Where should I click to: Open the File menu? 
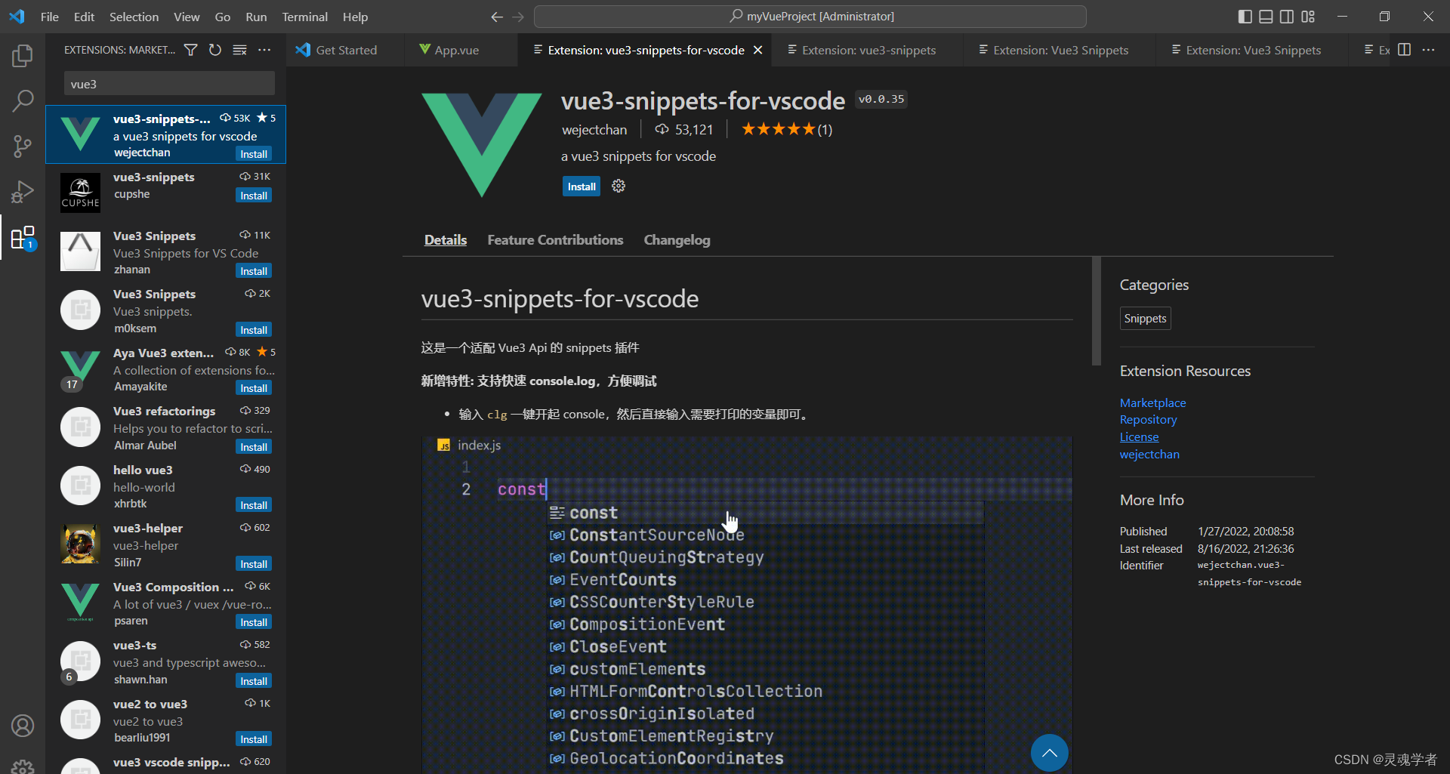tap(50, 17)
